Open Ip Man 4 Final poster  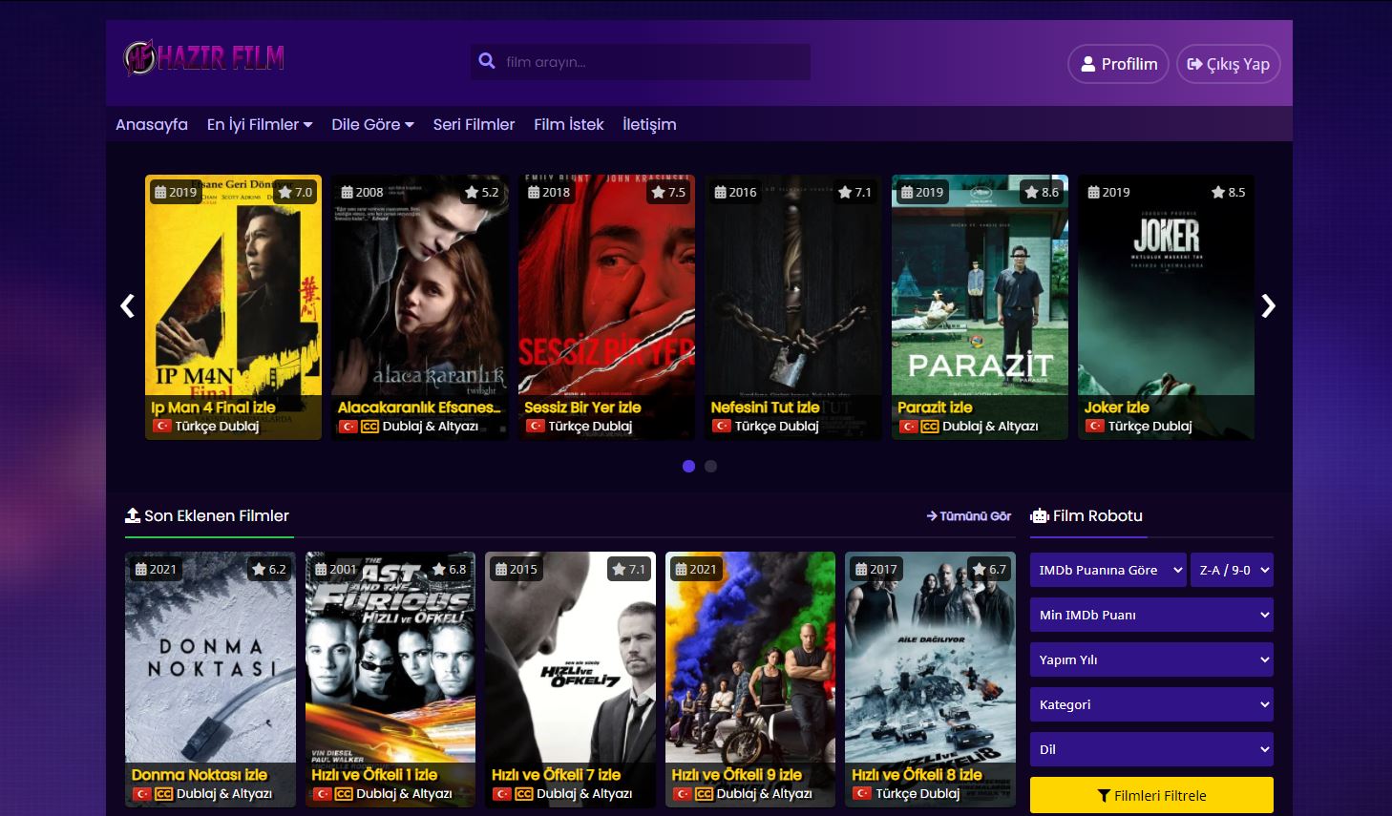[233, 306]
